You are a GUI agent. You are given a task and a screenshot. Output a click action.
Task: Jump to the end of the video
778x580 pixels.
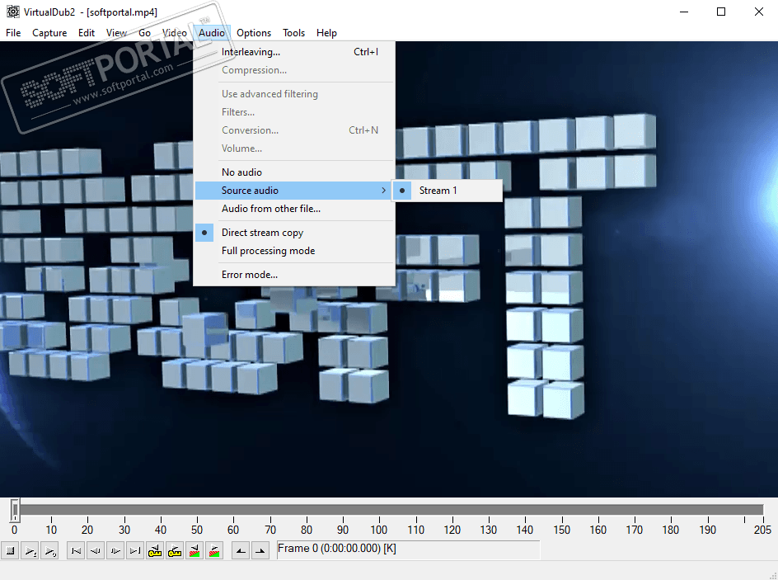point(135,550)
